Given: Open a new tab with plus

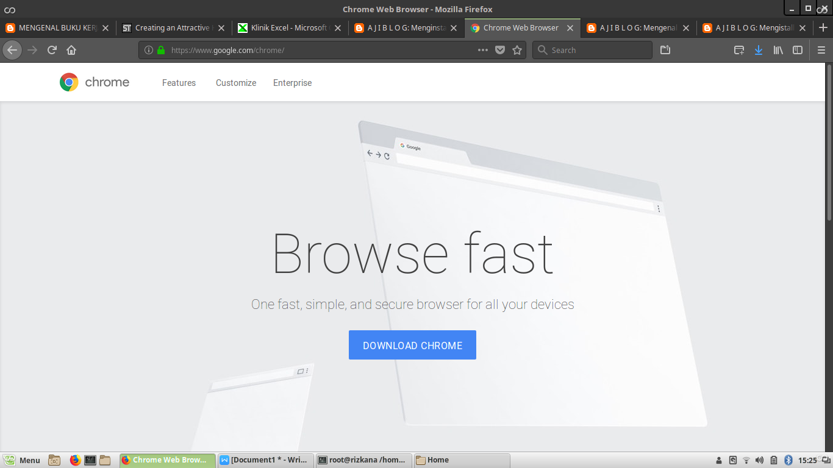Looking at the screenshot, I should pos(823,27).
